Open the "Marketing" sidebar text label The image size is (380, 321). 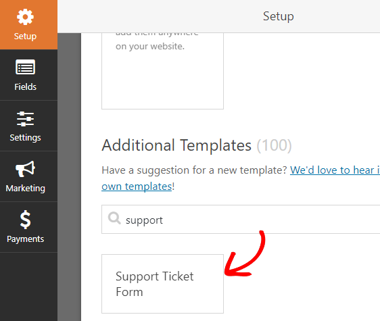25,189
